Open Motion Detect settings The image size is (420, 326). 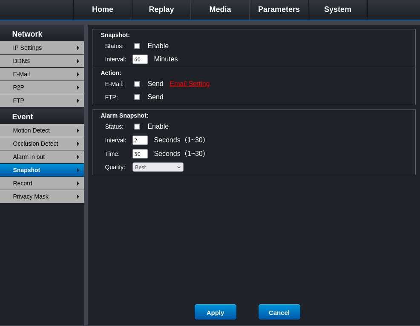click(x=42, y=130)
